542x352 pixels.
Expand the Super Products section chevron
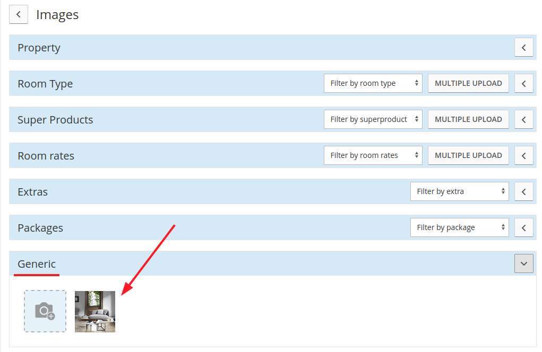tap(523, 119)
